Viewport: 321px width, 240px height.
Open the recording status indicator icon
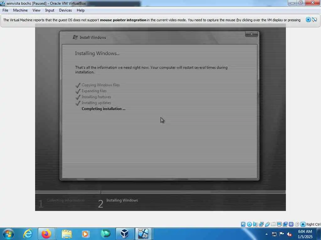[285, 224]
